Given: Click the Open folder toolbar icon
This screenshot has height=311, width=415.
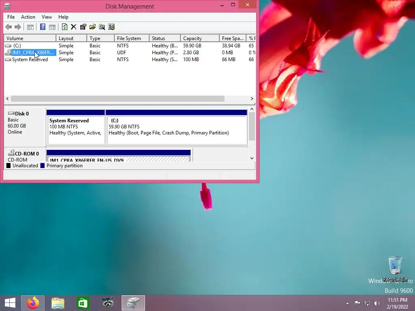Looking at the screenshot, I should (93, 27).
